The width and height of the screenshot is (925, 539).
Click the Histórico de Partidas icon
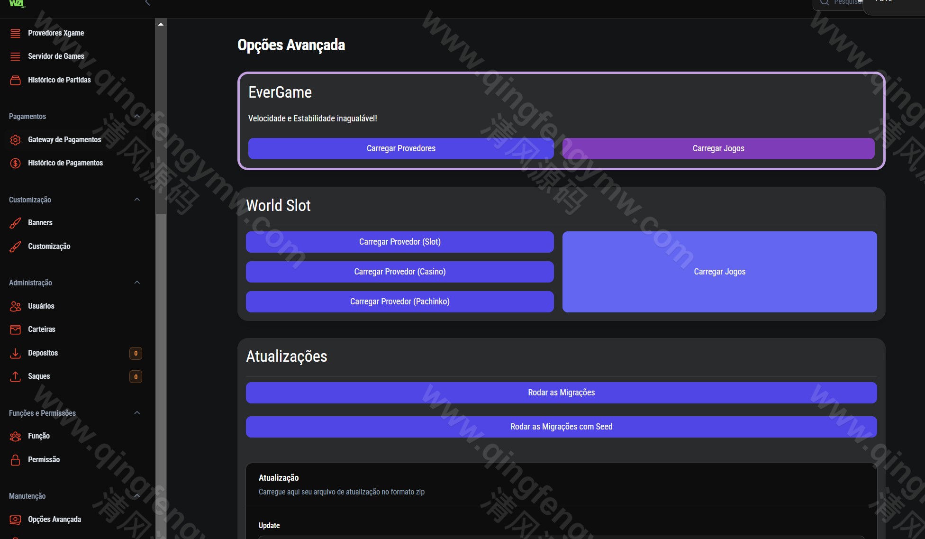15,80
